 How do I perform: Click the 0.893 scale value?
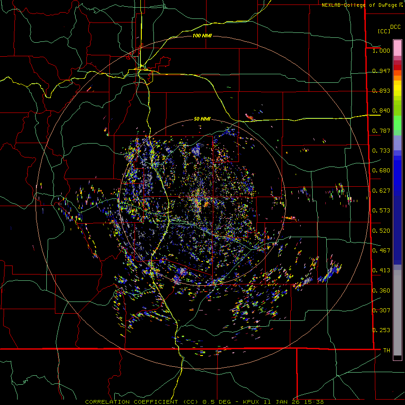coord(381,90)
